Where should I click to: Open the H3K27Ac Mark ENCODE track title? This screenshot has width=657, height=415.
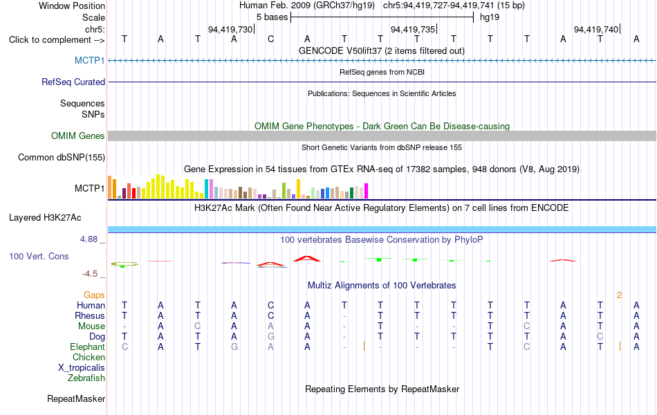[382, 208]
